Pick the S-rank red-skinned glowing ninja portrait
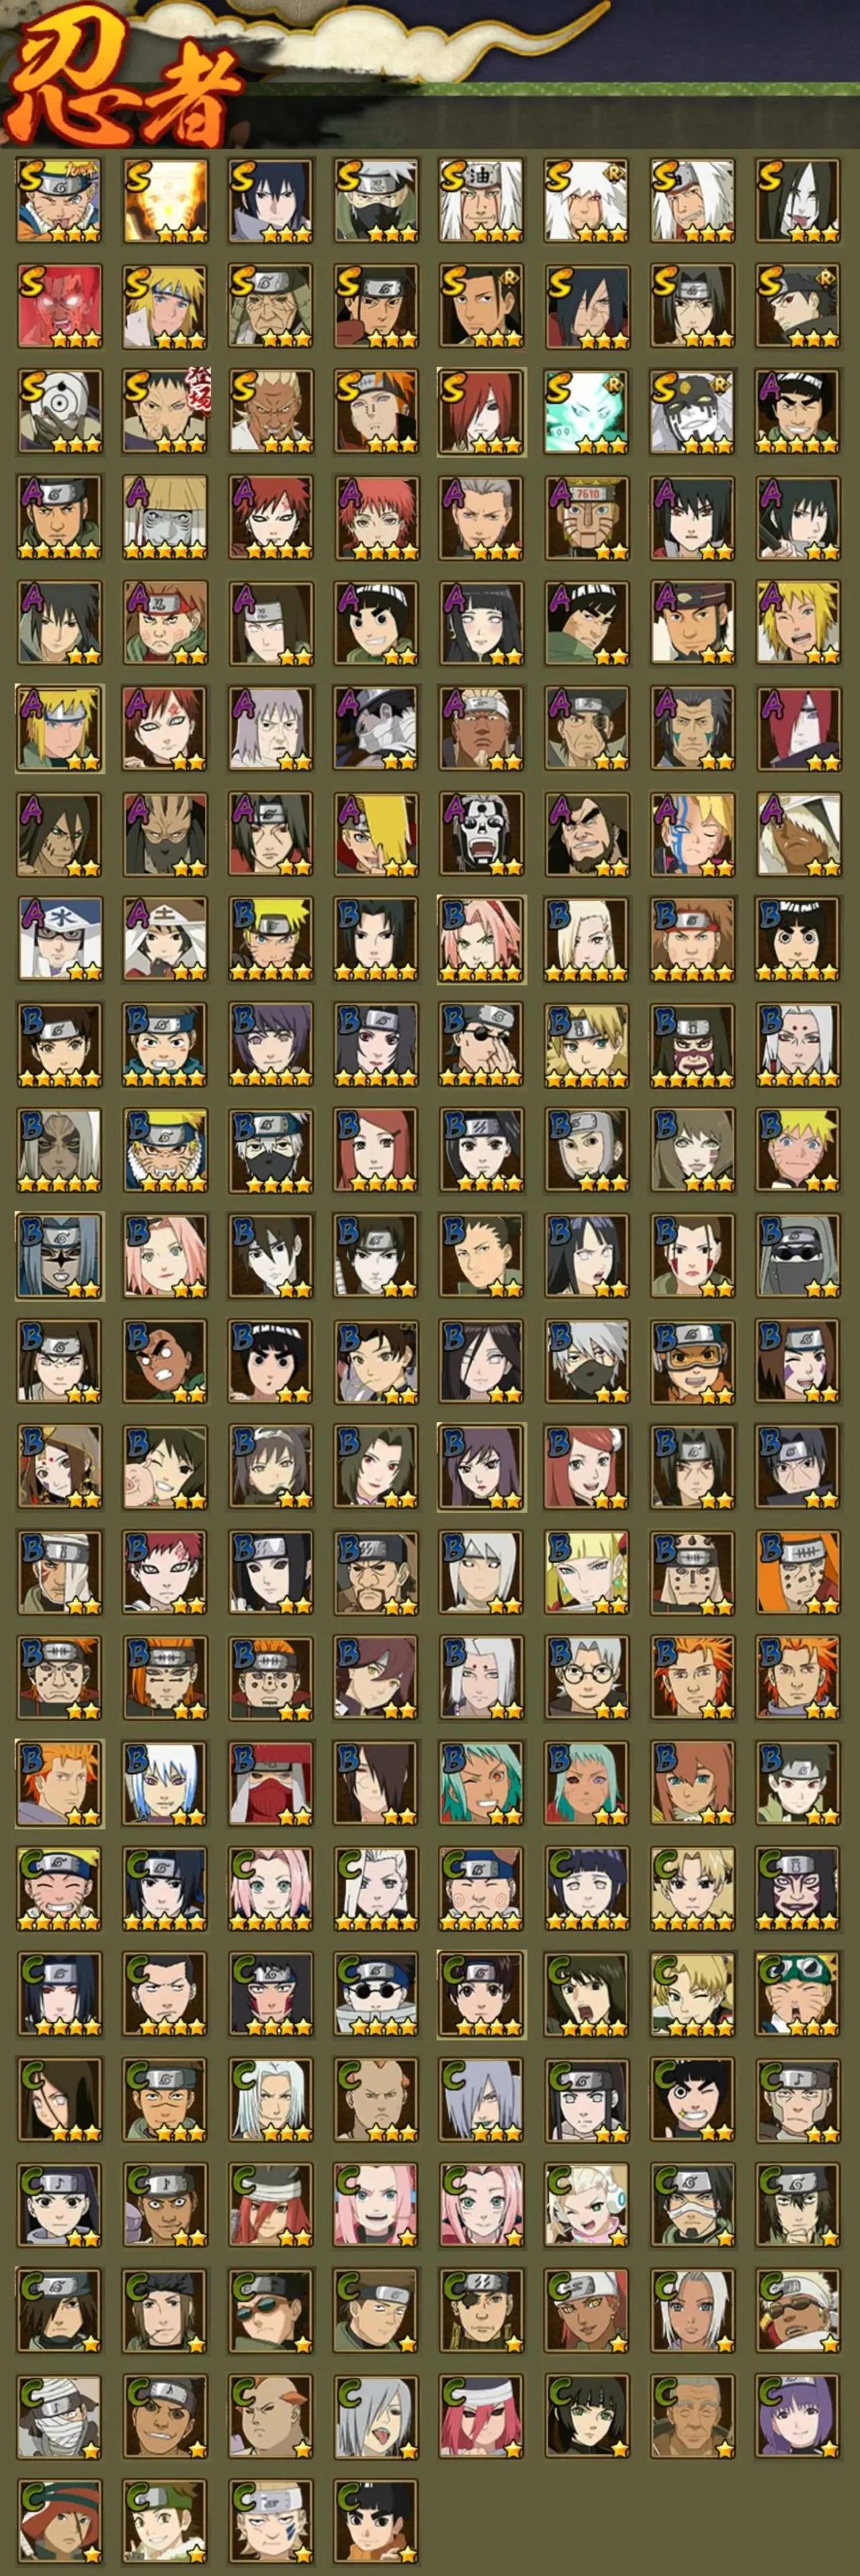The height and width of the screenshot is (2576, 860). coord(59,306)
